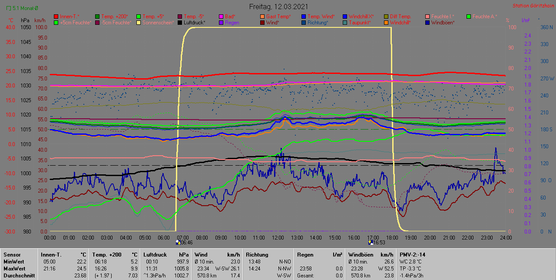This screenshot has height=280, width=556.
Task: Click the Station Göritzhain title text
Action: 533,6
